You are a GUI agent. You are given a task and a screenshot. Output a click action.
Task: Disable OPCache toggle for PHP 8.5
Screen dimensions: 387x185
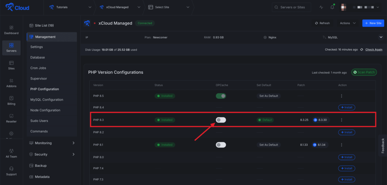click(x=221, y=96)
